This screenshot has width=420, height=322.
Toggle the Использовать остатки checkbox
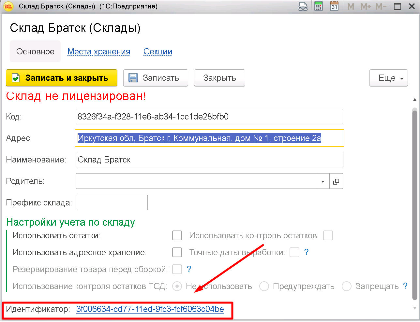click(177, 235)
